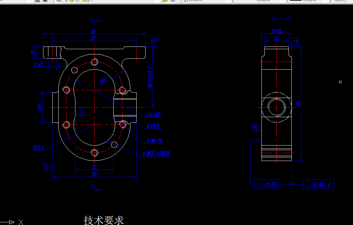Click the display style icon next to the preview icon
The height and width of the screenshot is (225, 353).
click(44, 1)
